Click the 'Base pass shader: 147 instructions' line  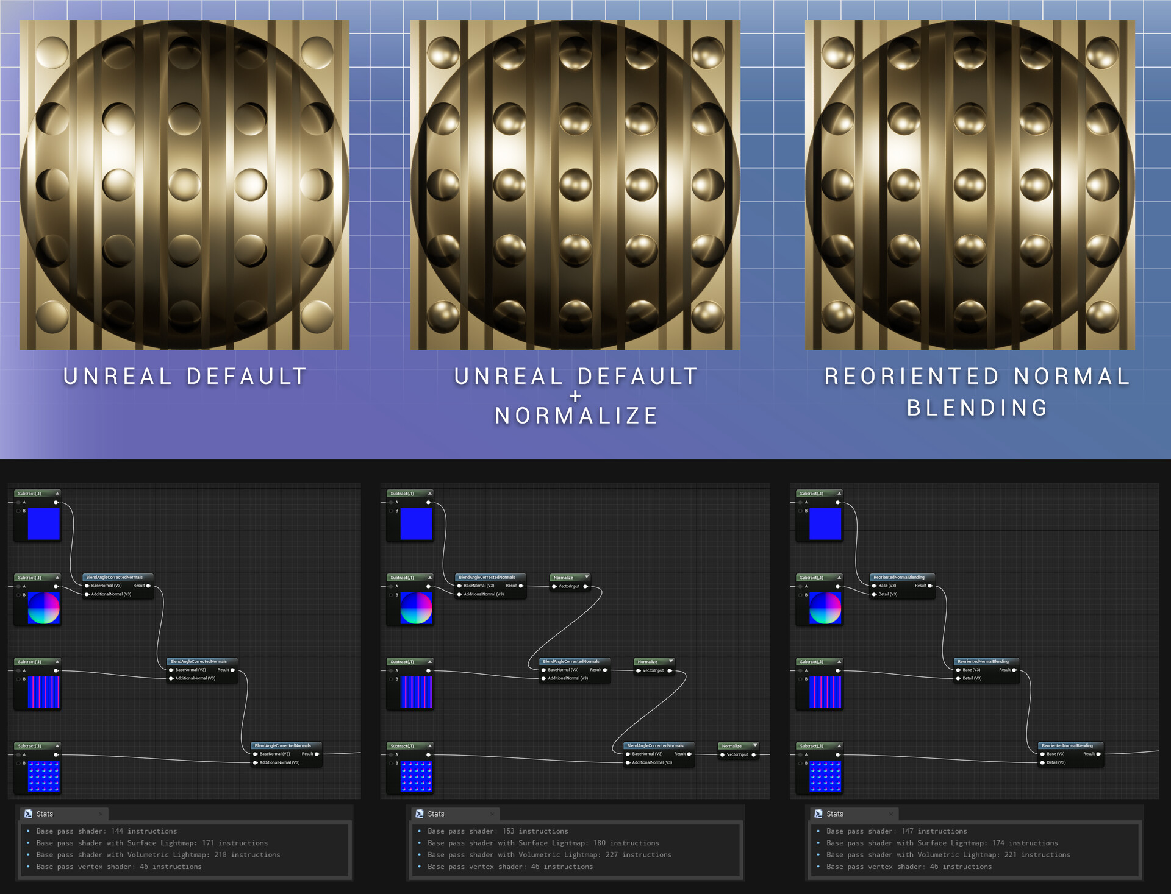(897, 831)
